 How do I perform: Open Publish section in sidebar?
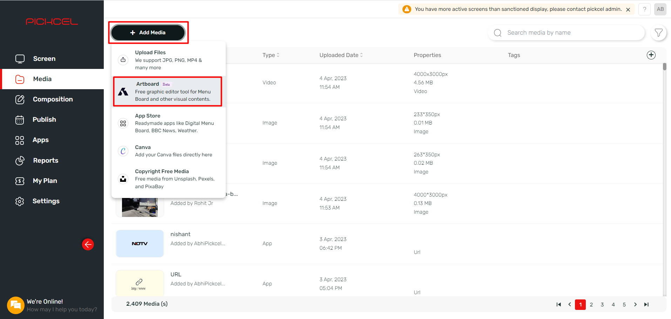click(52, 120)
